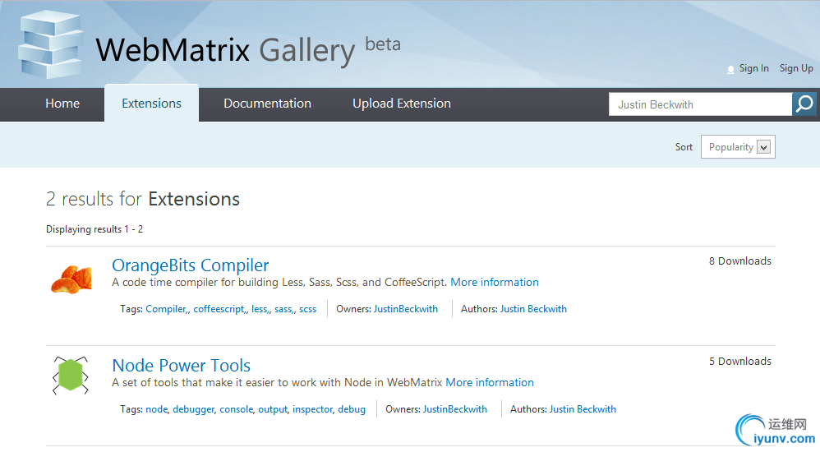Click the console tag
Viewport: 820px width, 452px height.
[237, 409]
